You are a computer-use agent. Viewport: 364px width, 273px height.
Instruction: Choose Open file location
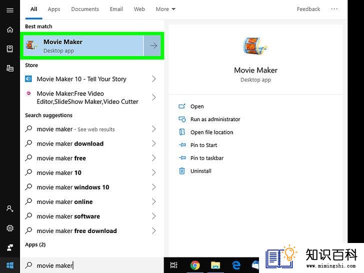click(x=211, y=132)
